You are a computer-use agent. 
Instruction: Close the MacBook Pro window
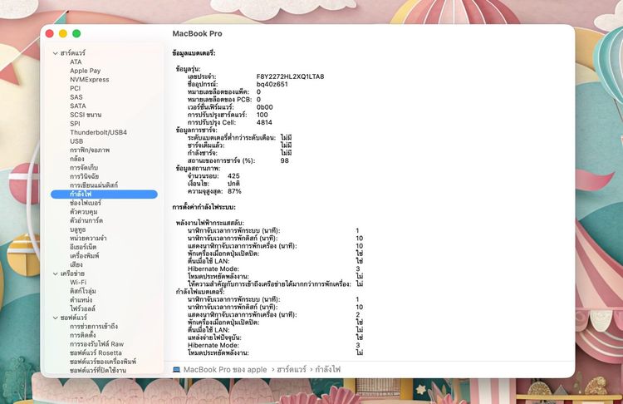[50, 34]
